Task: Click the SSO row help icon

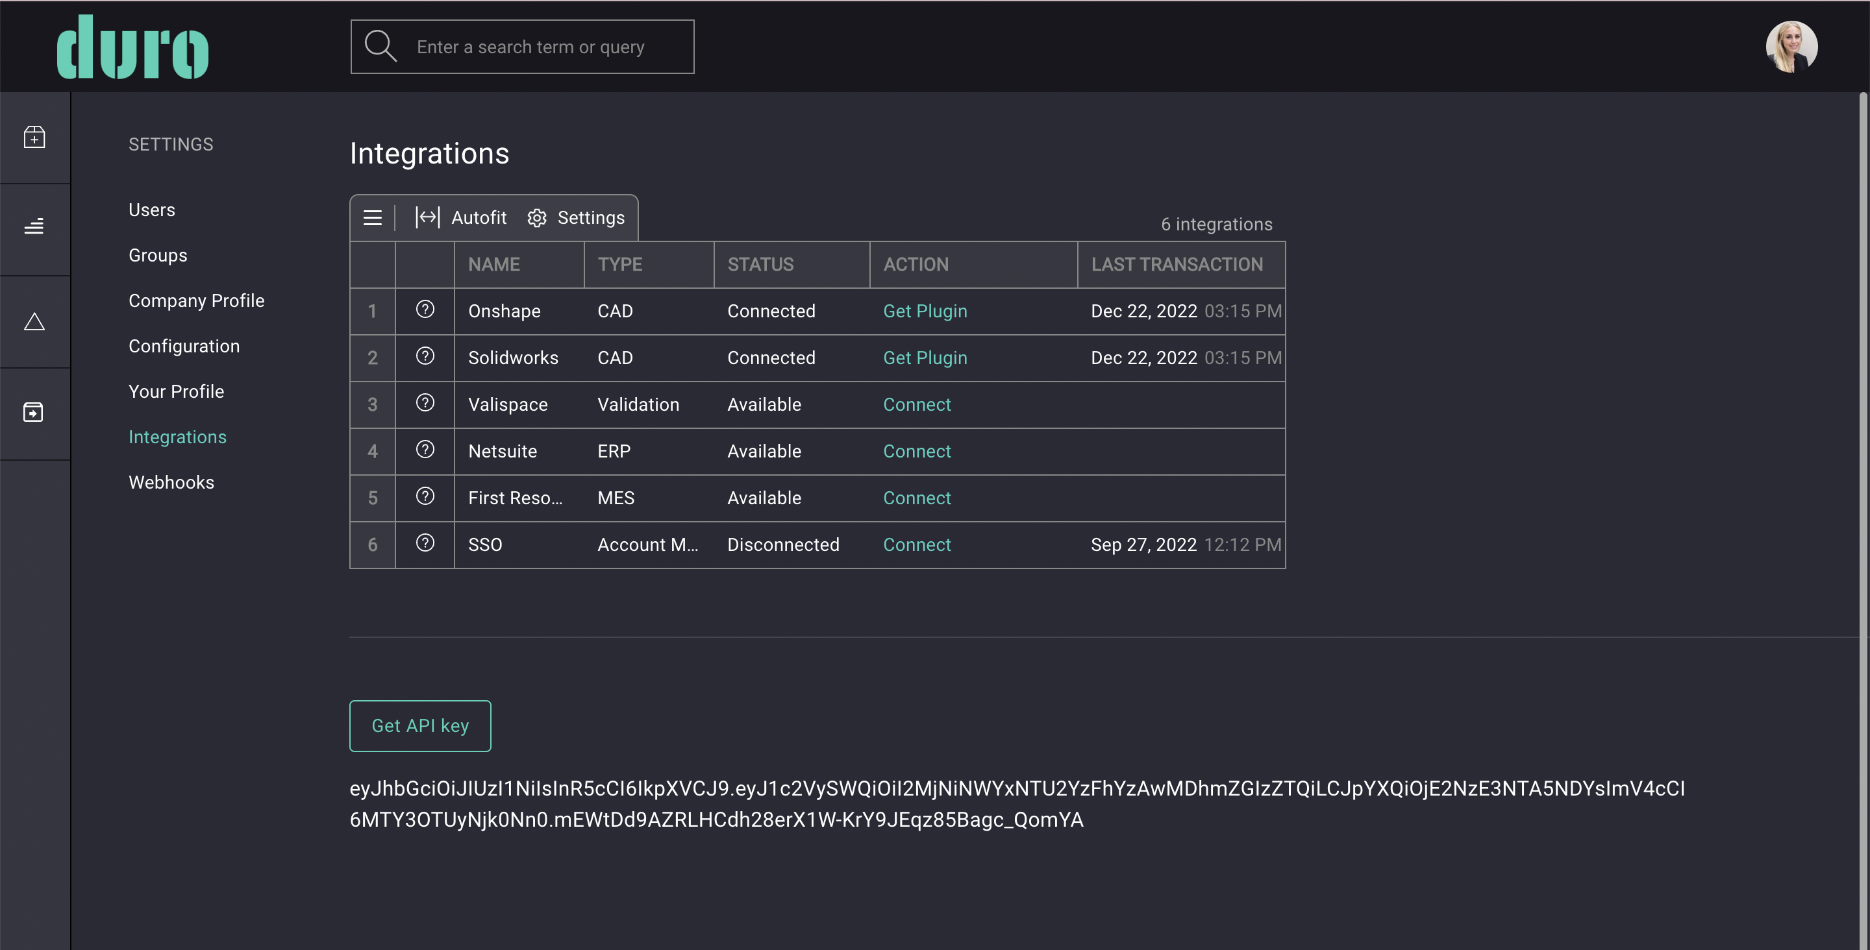Action: tap(425, 544)
